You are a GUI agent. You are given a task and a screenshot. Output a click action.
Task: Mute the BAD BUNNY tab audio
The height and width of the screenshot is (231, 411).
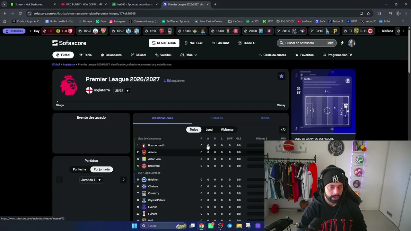point(101,4)
